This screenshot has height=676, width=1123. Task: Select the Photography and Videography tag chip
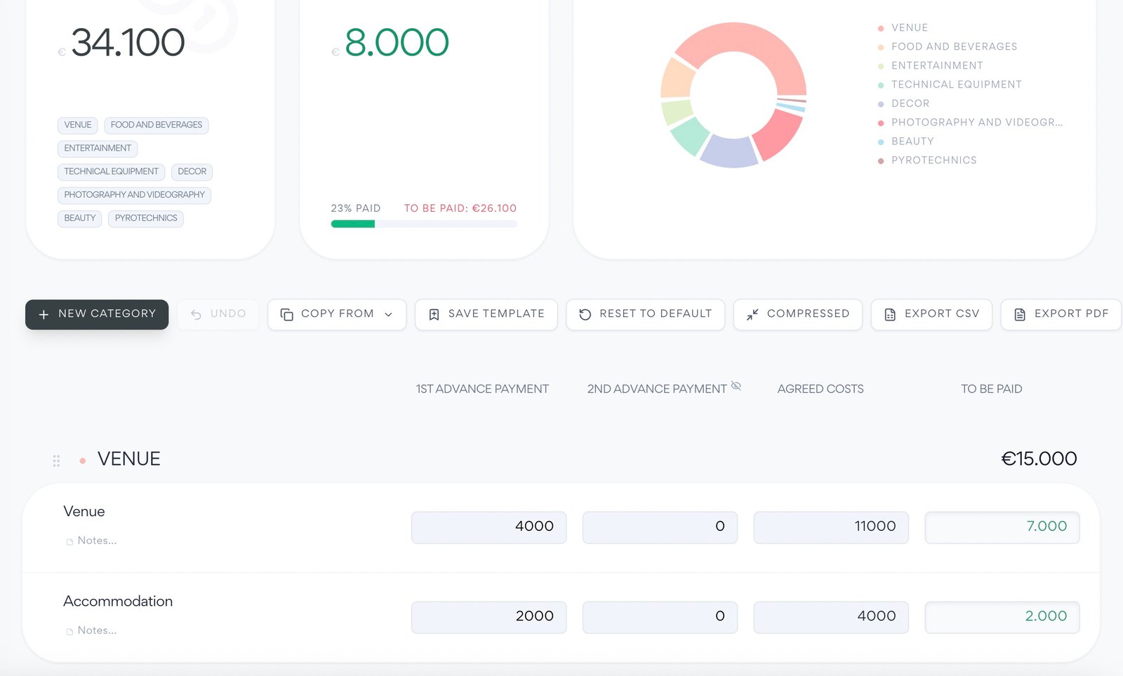click(x=135, y=194)
